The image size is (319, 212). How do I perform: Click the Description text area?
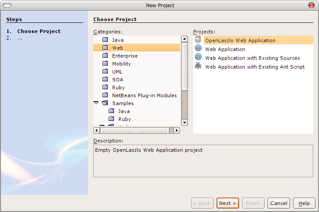coord(203,161)
